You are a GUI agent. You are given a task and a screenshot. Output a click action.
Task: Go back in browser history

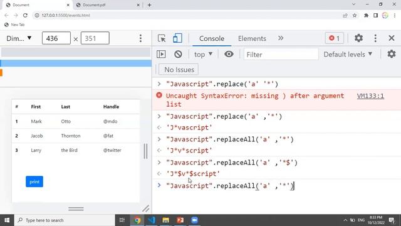pyautogui.click(x=6, y=15)
